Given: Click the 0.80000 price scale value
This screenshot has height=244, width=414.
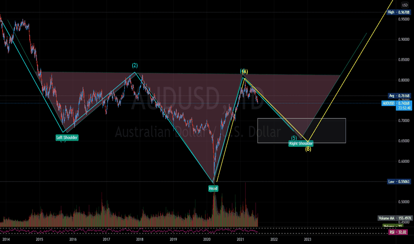Looking at the screenshot, I should point(404,80).
